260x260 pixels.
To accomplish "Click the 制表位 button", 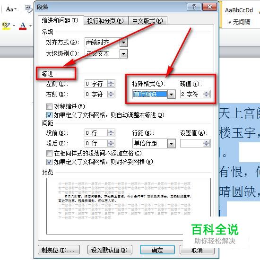I will 59,250.
